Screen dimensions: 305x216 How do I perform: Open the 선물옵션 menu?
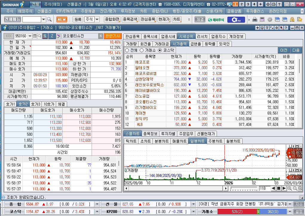(x=44, y=11)
